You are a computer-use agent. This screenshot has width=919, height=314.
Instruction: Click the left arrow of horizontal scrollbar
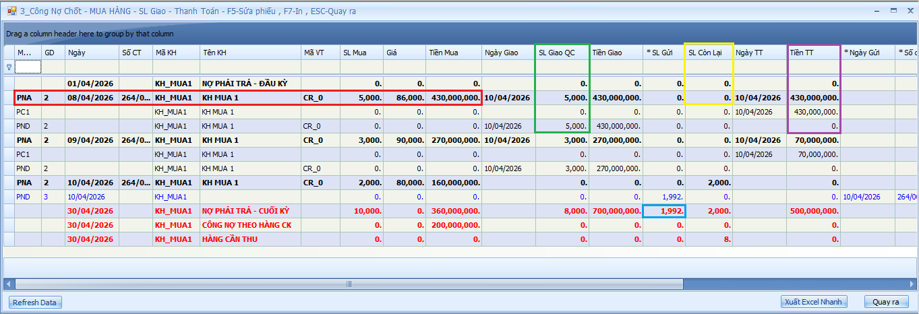click(9, 284)
